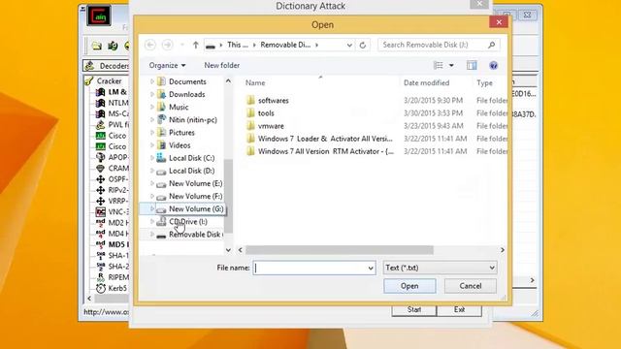Open view options dropdown arrow
Screen dimensions: 621x349
(x=451, y=65)
